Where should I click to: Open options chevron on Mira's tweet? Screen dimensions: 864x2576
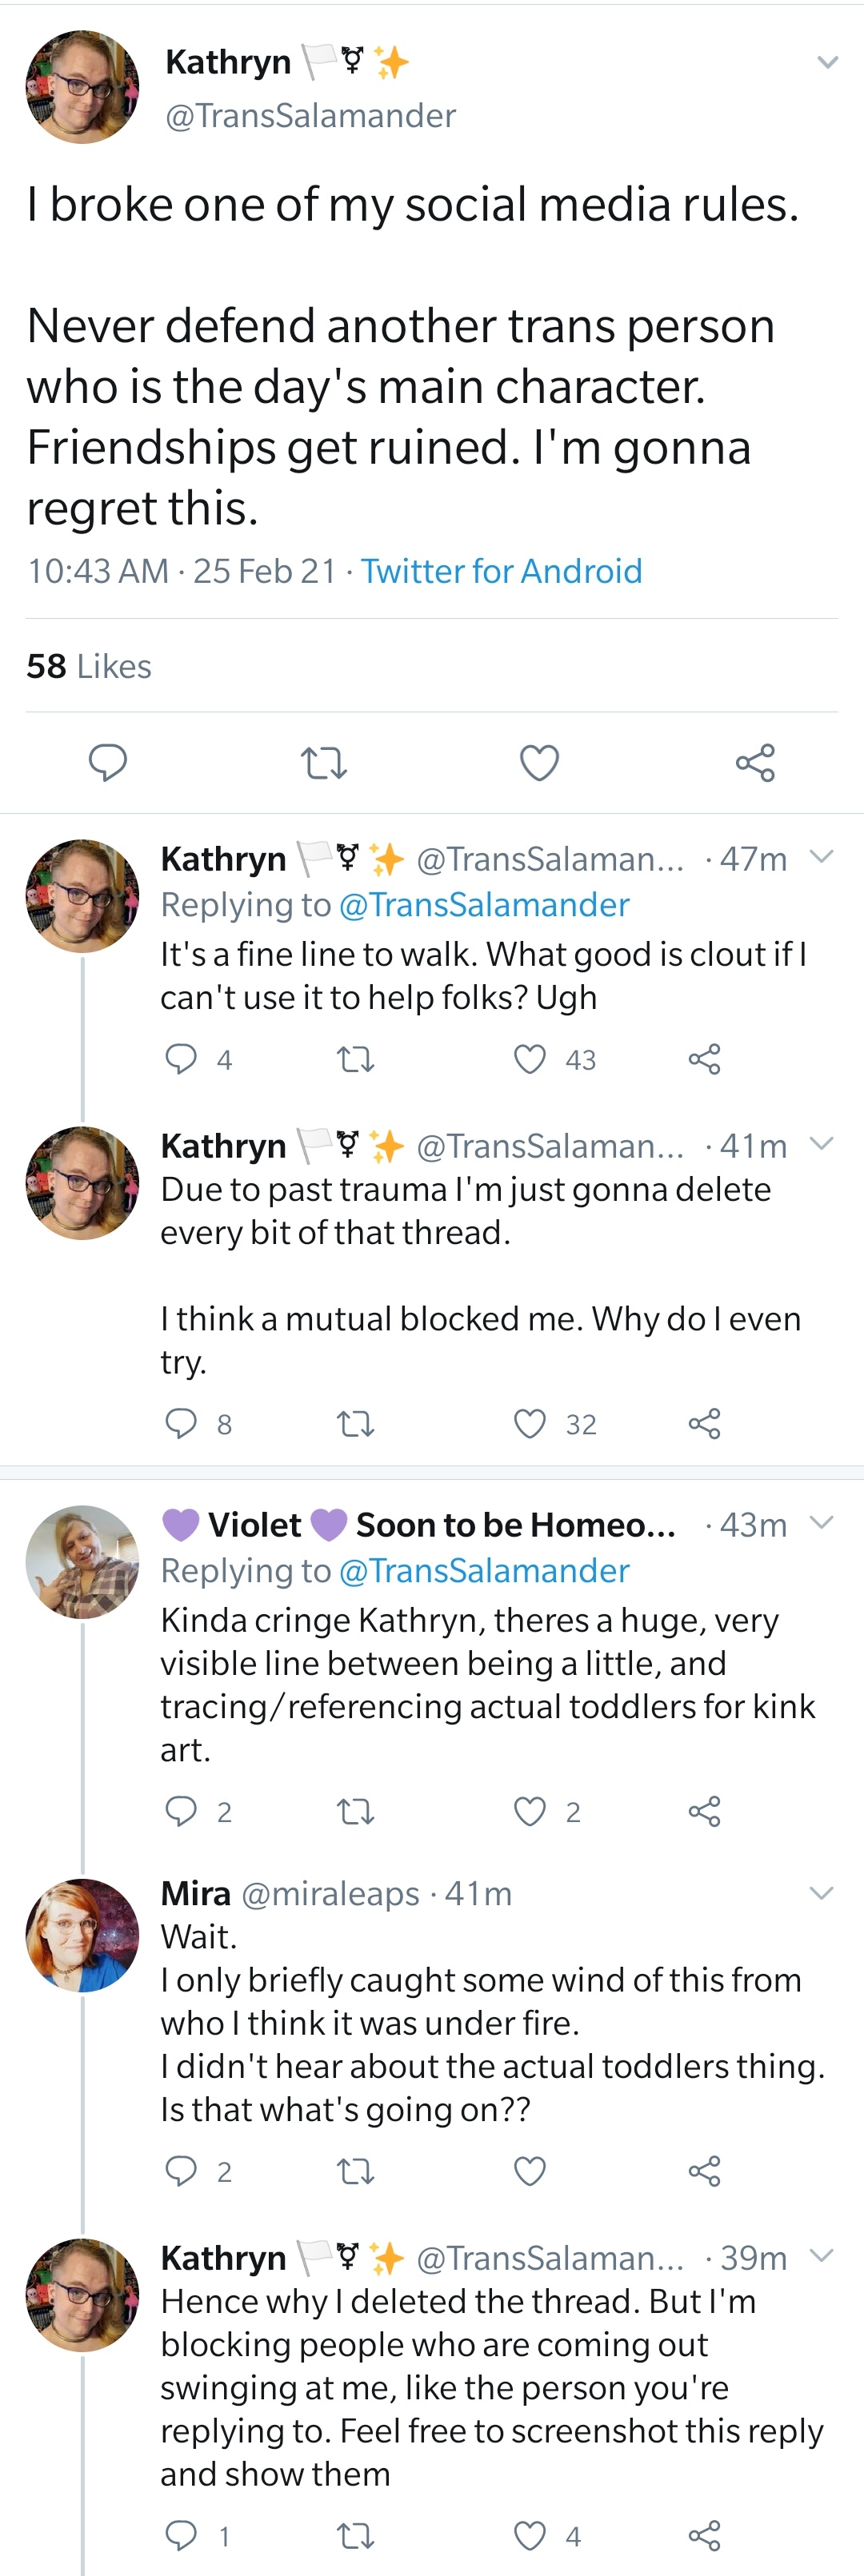tap(821, 1892)
